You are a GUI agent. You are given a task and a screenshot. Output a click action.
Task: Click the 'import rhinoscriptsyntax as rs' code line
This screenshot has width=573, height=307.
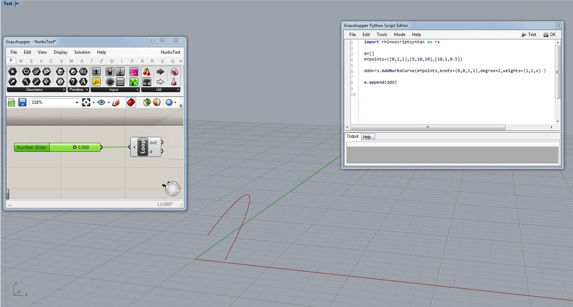(402, 42)
